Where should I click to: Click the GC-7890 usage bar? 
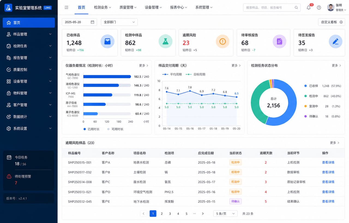(x=107, y=77)
